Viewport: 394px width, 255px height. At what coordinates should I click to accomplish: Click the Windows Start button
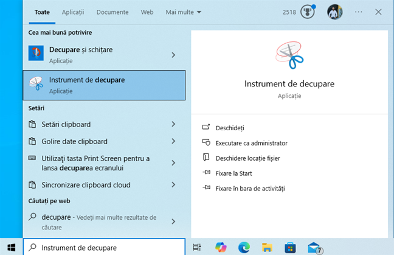(11, 247)
